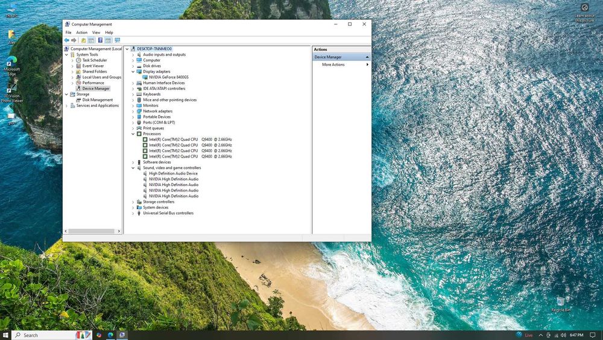Click the Print queues printer icon
The height and width of the screenshot is (340, 603).
pos(139,128)
